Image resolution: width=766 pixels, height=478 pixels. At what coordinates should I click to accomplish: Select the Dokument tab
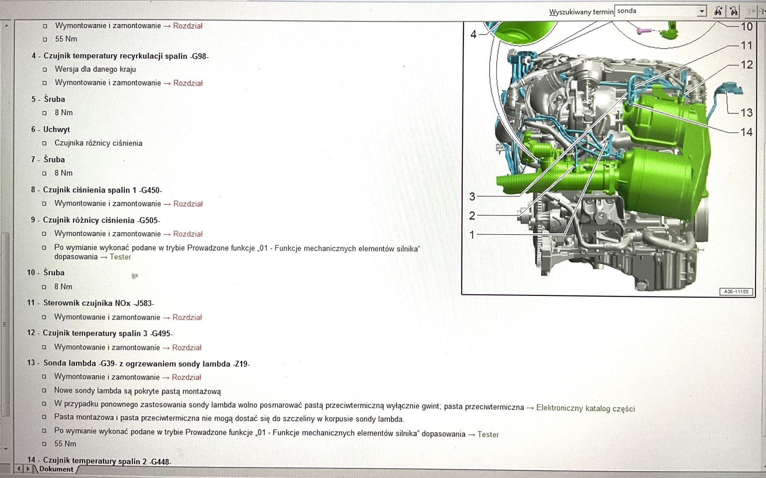point(56,469)
